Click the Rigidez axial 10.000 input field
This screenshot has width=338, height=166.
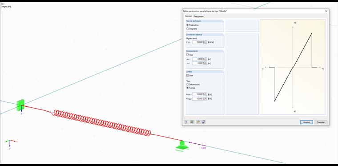tap(197, 42)
